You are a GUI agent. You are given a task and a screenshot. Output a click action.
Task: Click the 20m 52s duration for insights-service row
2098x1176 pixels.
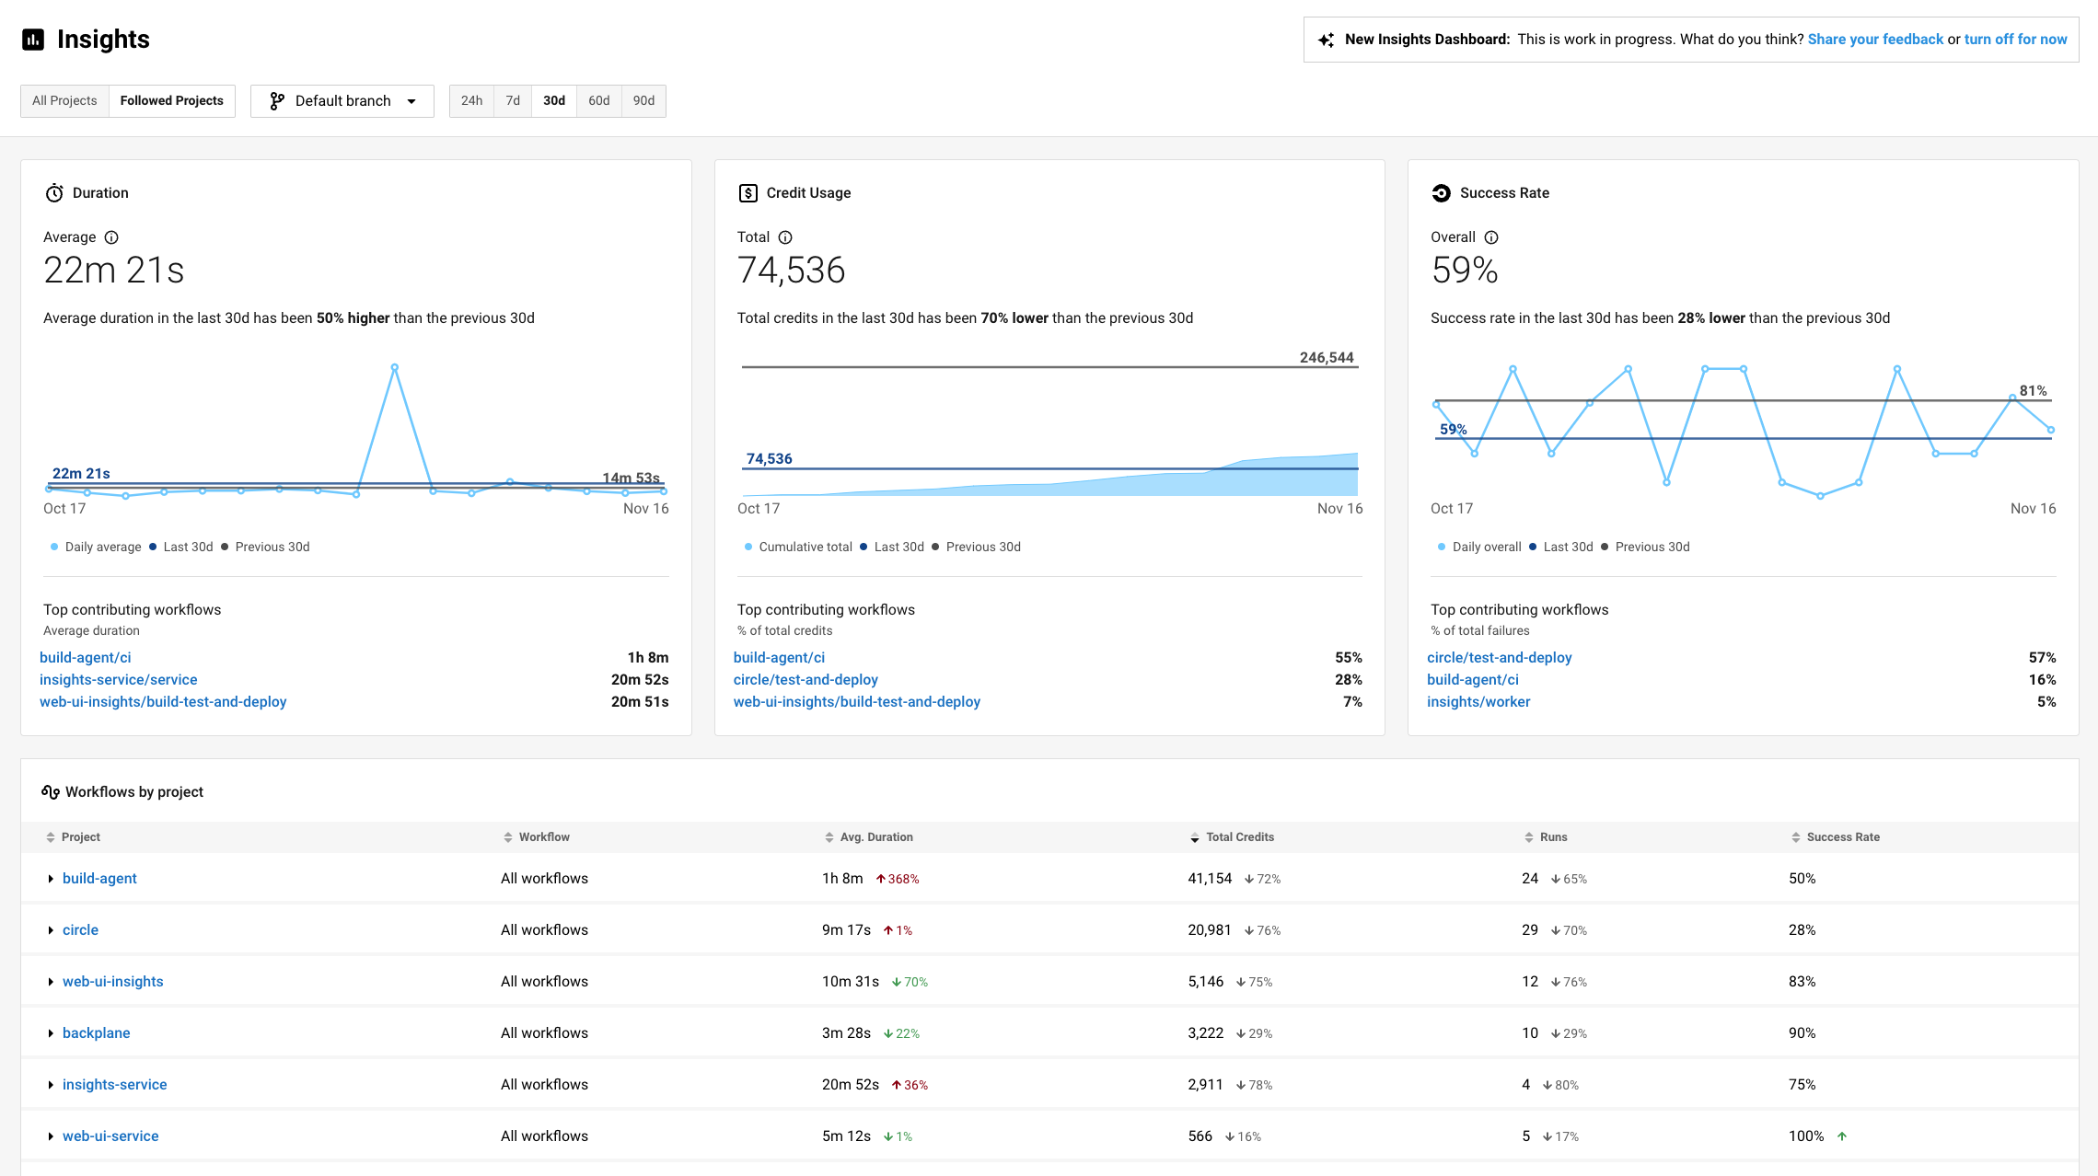pyautogui.click(x=850, y=1085)
